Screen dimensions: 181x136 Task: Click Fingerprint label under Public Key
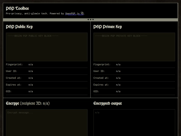click(14, 64)
